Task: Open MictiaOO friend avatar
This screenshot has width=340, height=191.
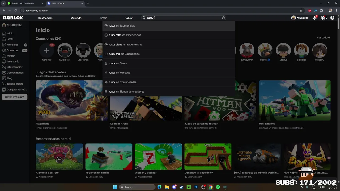Action: pos(320,50)
